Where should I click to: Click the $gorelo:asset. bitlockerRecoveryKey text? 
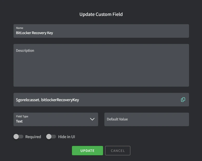coord(48,100)
